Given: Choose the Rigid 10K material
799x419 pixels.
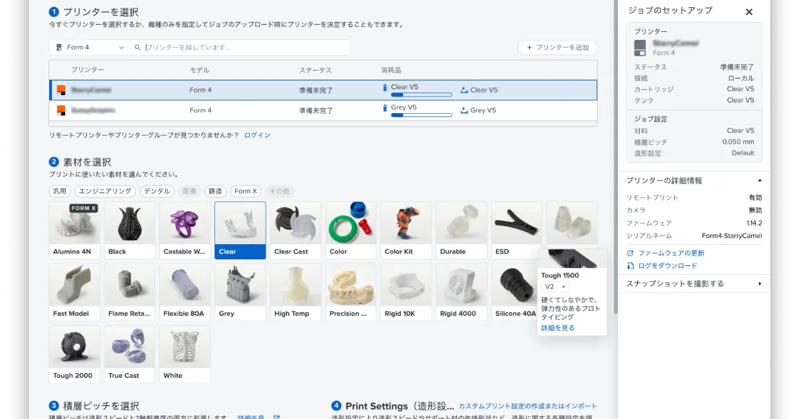Looking at the screenshot, I should 406,292.
